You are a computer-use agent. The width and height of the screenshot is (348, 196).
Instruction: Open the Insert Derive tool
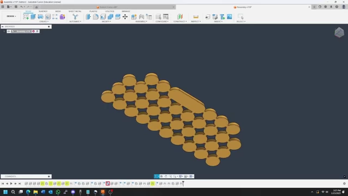tap(208, 17)
